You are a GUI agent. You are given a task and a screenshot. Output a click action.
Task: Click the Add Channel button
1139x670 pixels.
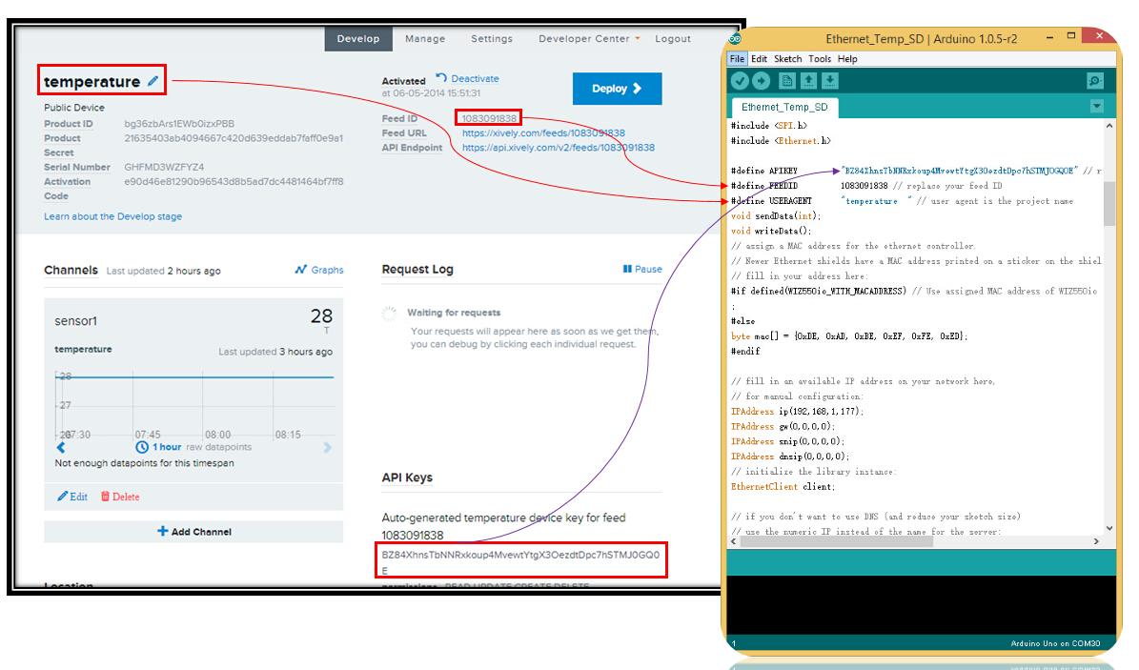click(193, 531)
